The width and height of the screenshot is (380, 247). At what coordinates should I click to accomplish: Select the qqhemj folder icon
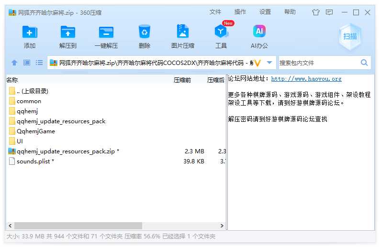click(x=12, y=111)
